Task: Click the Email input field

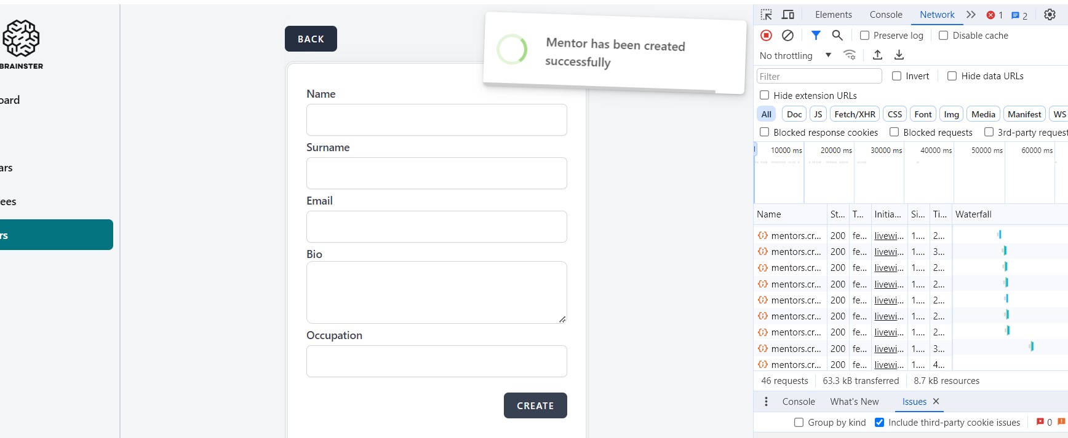Action: (437, 227)
